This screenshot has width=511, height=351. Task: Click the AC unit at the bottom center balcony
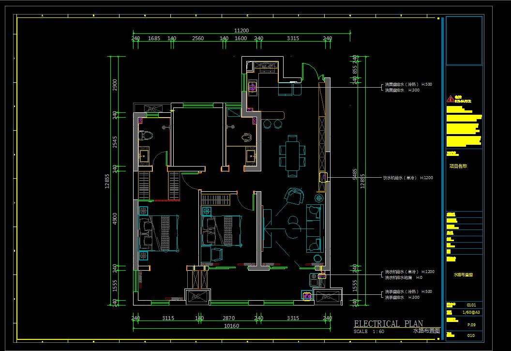[197, 297]
